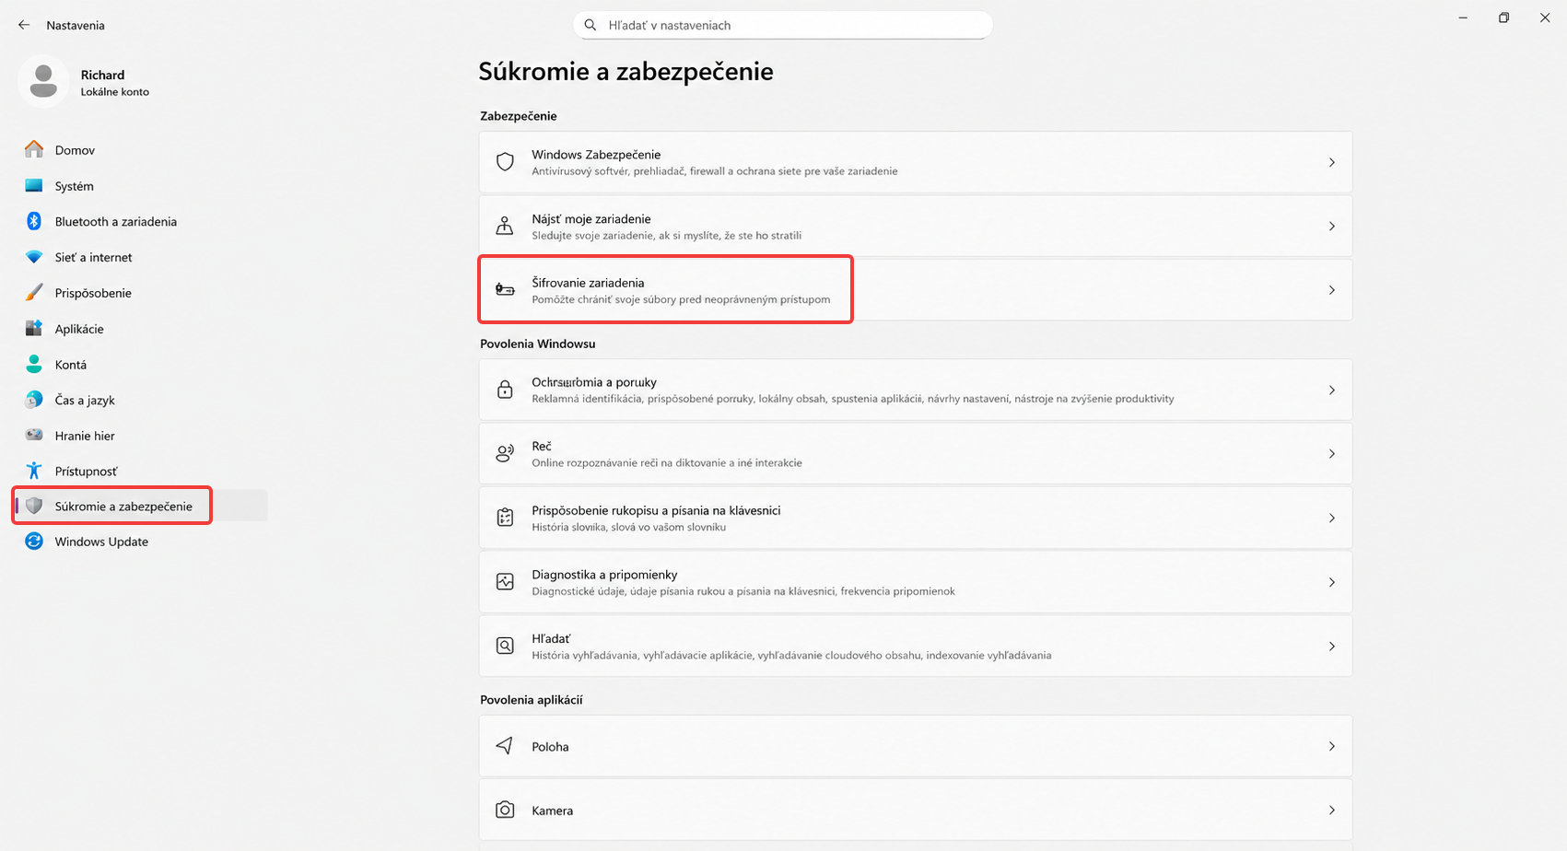Click the Prístupnosť sidebar label
Viewport: 1567px width, 851px height.
[x=87, y=471]
